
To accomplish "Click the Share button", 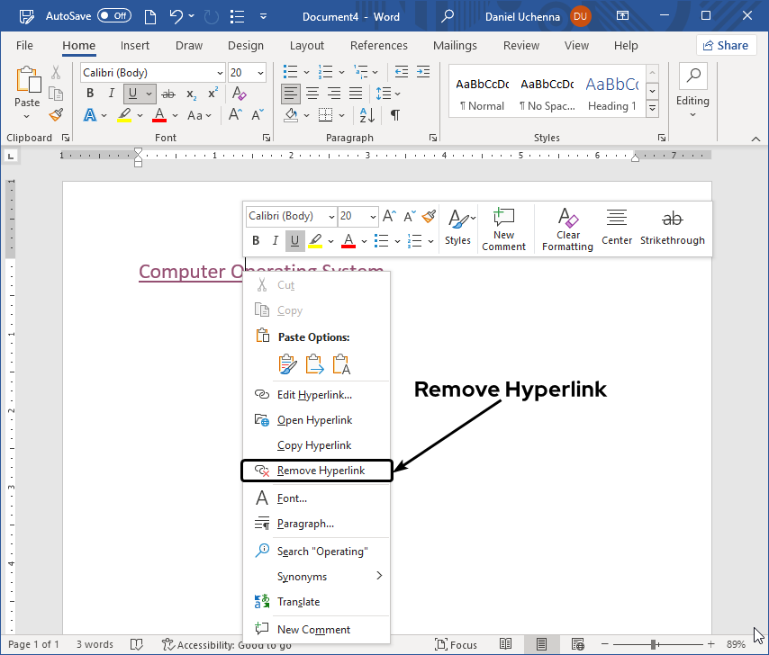I will [726, 44].
